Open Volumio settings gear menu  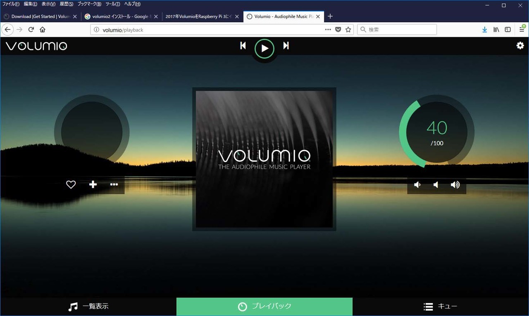520,46
